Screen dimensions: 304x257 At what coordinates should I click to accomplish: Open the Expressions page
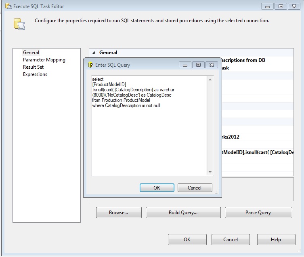click(35, 74)
